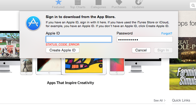The image size is (196, 106).
Task: Open the Forgot? password link
Action: click(x=167, y=33)
